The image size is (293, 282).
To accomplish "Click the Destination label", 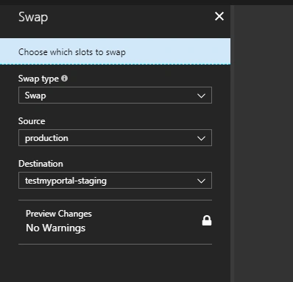I will 40,164.
